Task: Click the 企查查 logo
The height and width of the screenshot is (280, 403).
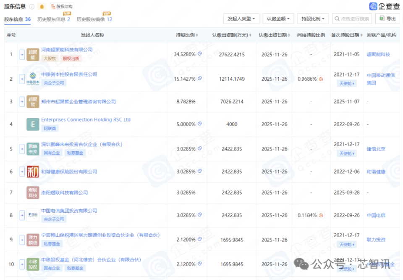Action: [x=385, y=6]
